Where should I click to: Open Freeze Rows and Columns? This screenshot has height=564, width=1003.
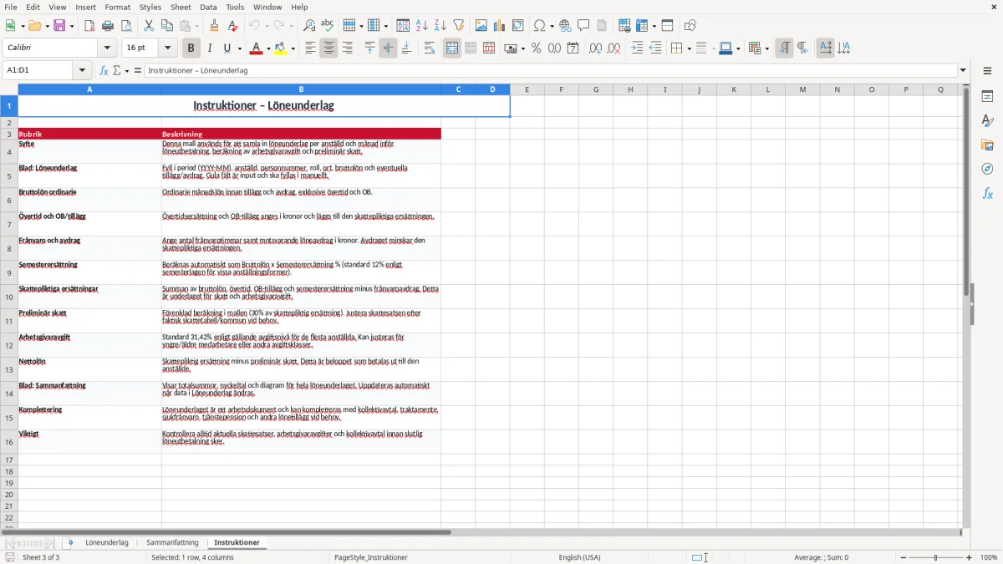[642, 26]
